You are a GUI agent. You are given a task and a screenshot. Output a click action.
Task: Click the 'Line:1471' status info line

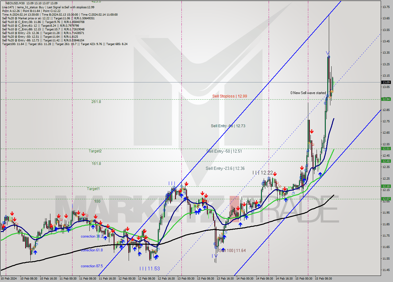pyautogui.click(x=48, y=7)
